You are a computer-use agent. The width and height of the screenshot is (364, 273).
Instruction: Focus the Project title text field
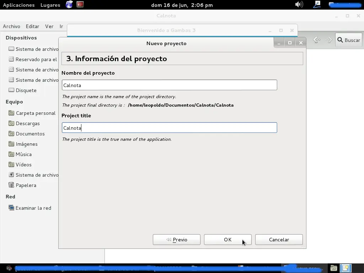[170, 128]
